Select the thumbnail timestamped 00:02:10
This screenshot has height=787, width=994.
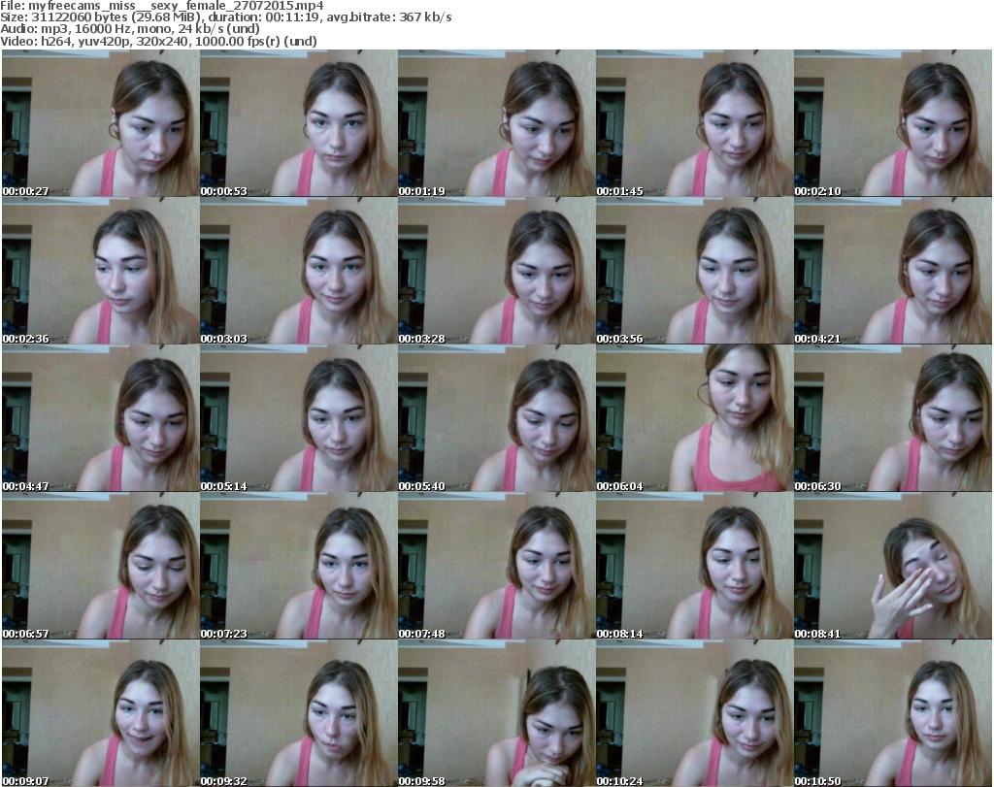click(893, 123)
